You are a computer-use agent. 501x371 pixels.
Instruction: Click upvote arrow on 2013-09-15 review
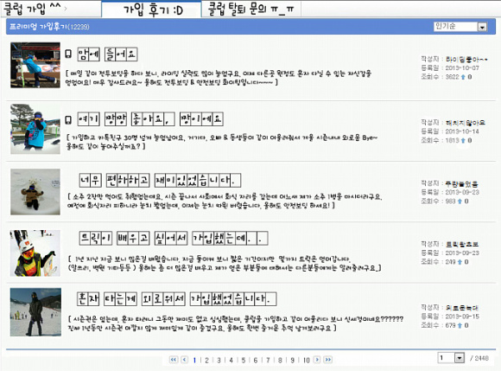pos(460,325)
